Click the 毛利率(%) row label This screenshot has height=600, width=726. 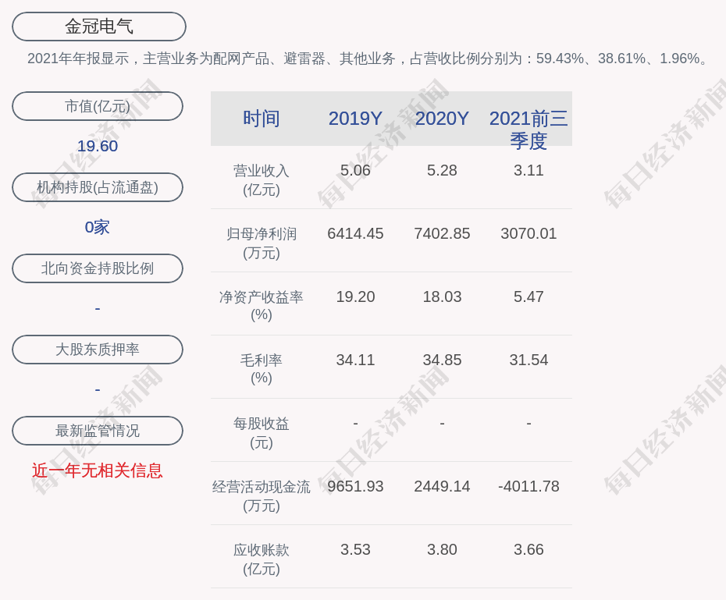click(x=262, y=369)
